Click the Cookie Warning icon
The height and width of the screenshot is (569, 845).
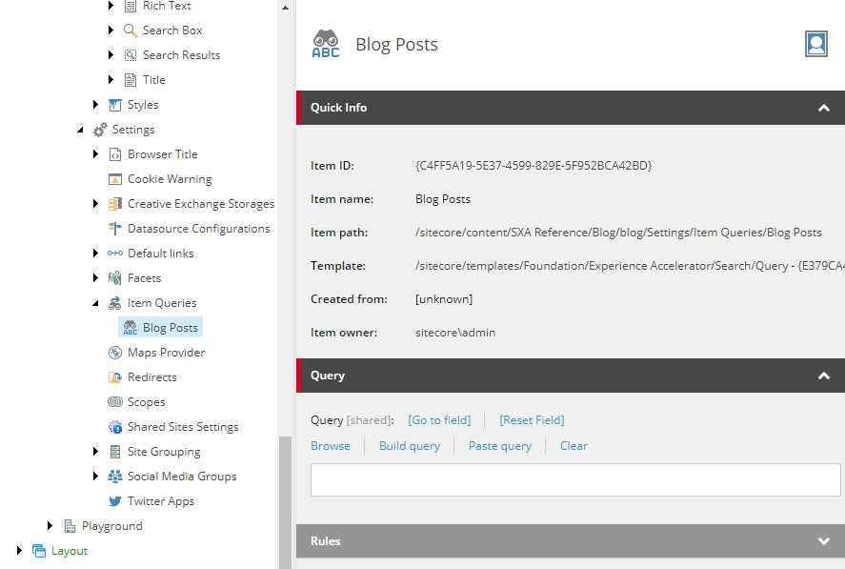click(115, 179)
